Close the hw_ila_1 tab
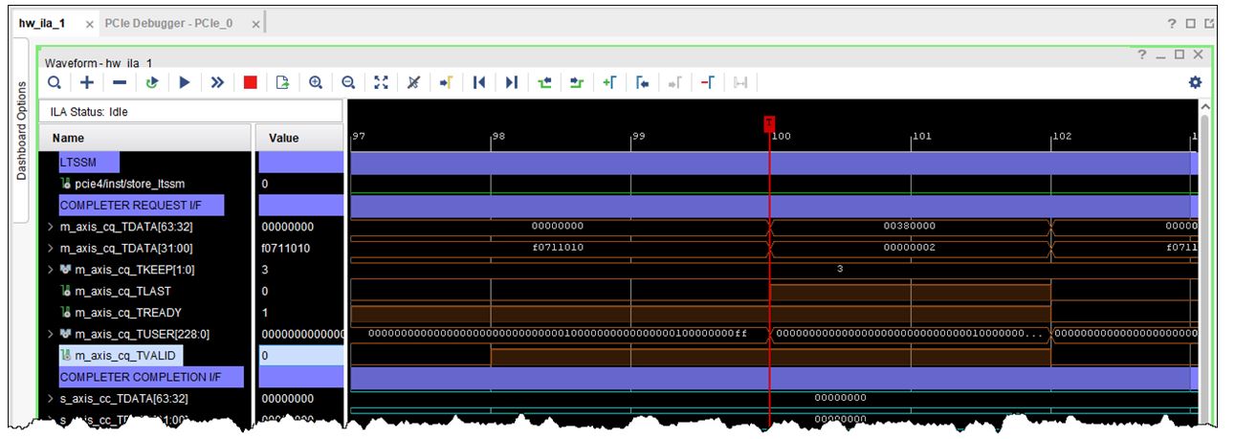 click(90, 24)
